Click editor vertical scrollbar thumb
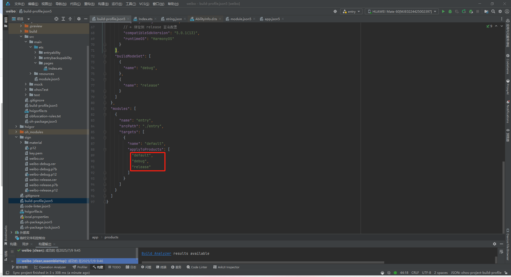Image resolution: width=511 pixels, height=277 pixels. pyautogui.click(x=504, y=197)
